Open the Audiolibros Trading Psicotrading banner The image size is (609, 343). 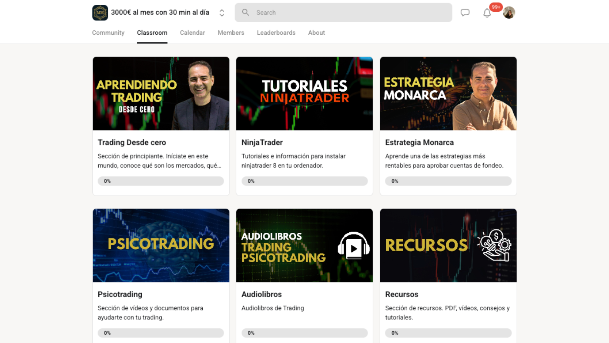click(304, 245)
